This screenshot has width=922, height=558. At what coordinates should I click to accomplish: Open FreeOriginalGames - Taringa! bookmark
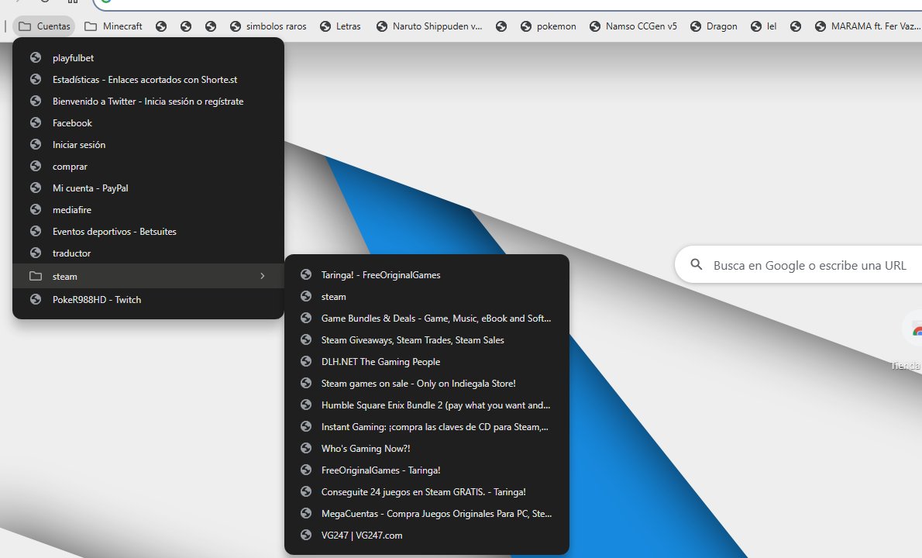pos(427,470)
